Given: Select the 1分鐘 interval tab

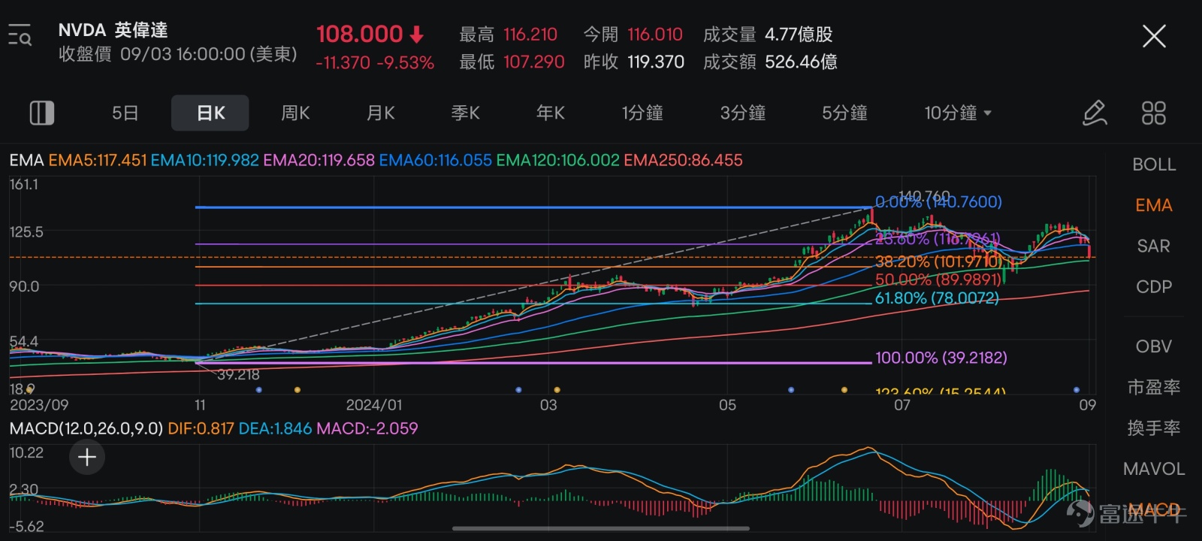Looking at the screenshot, I should tap(642, 113).
